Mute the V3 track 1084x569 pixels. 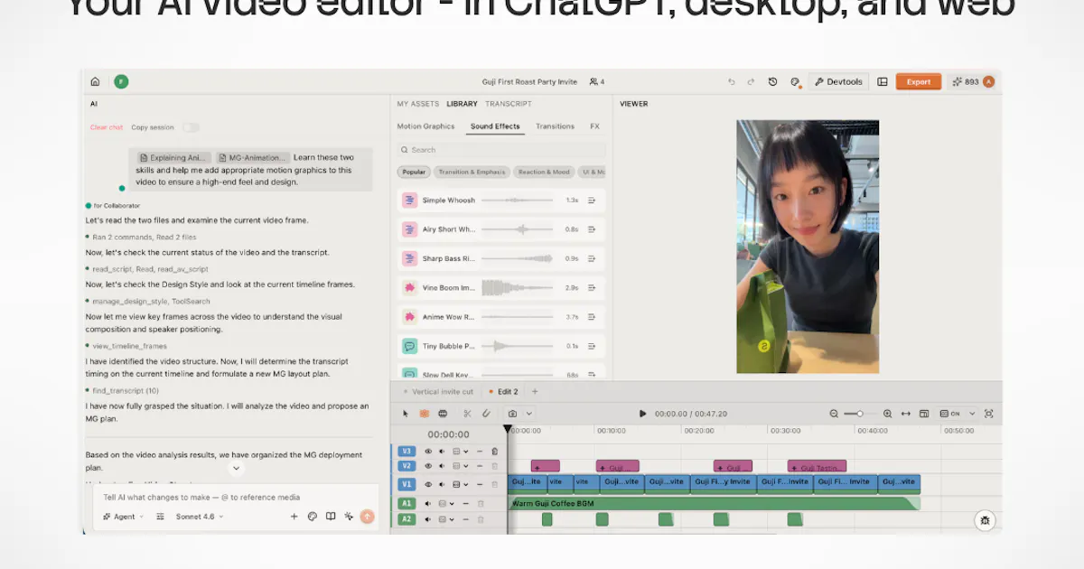pyautogui.click(x=442, y=452)
